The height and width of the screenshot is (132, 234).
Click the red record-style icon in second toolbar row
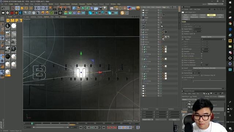(x=12, y=13)
